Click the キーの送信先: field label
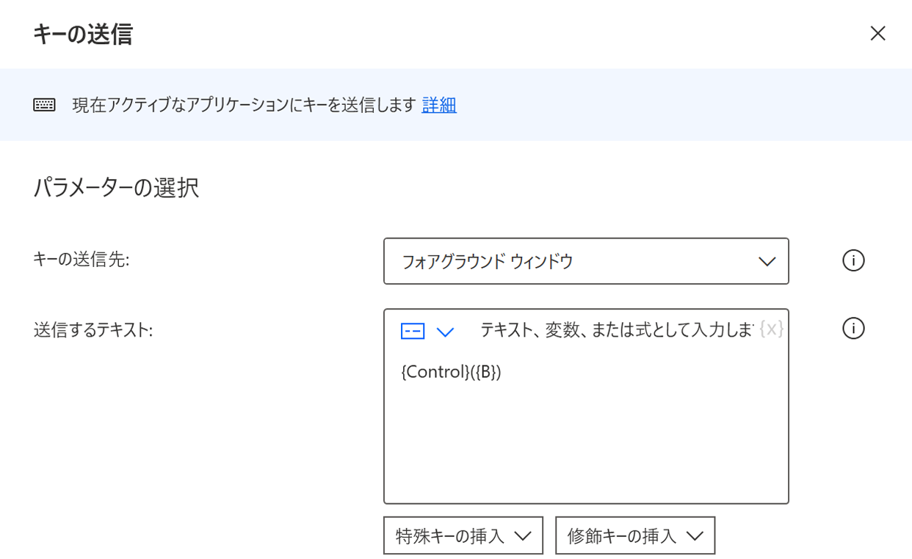The width and height of the screenshot is (912, 559). (x=82, y=259)
